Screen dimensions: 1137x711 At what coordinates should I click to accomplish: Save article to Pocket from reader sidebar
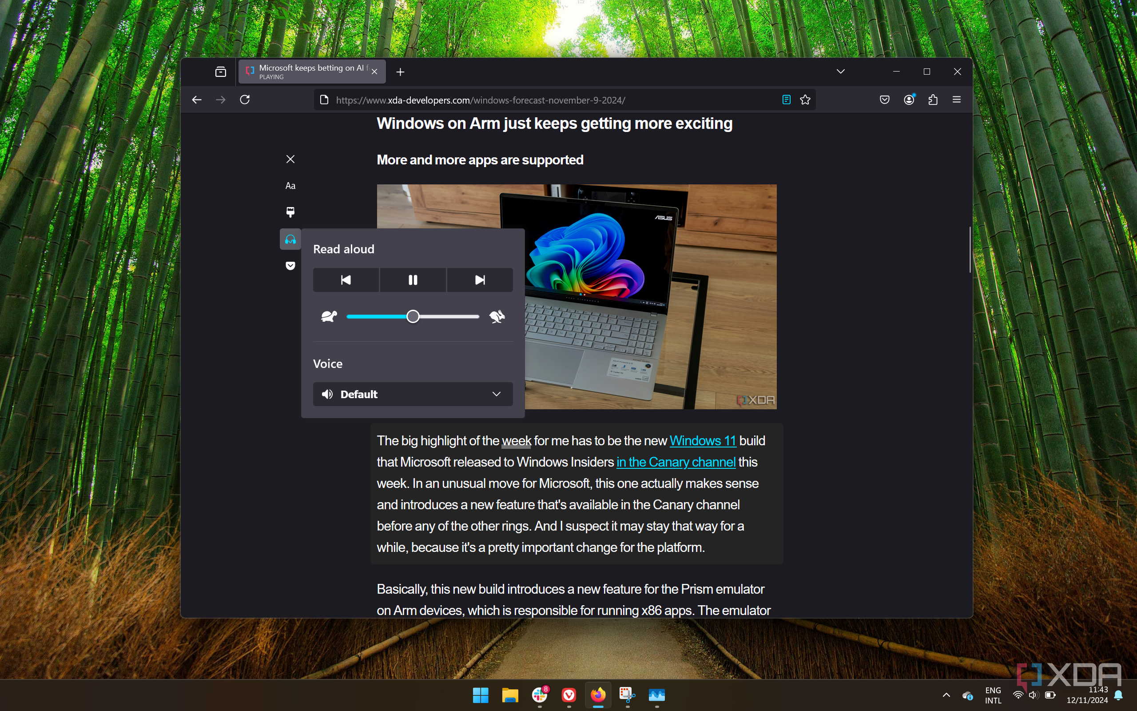290,266
